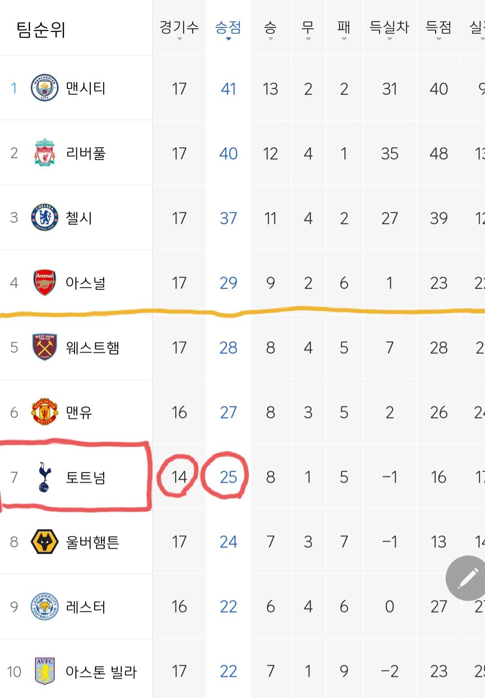
Task: Click the 팀순위 heading
Action: [41, 30]
